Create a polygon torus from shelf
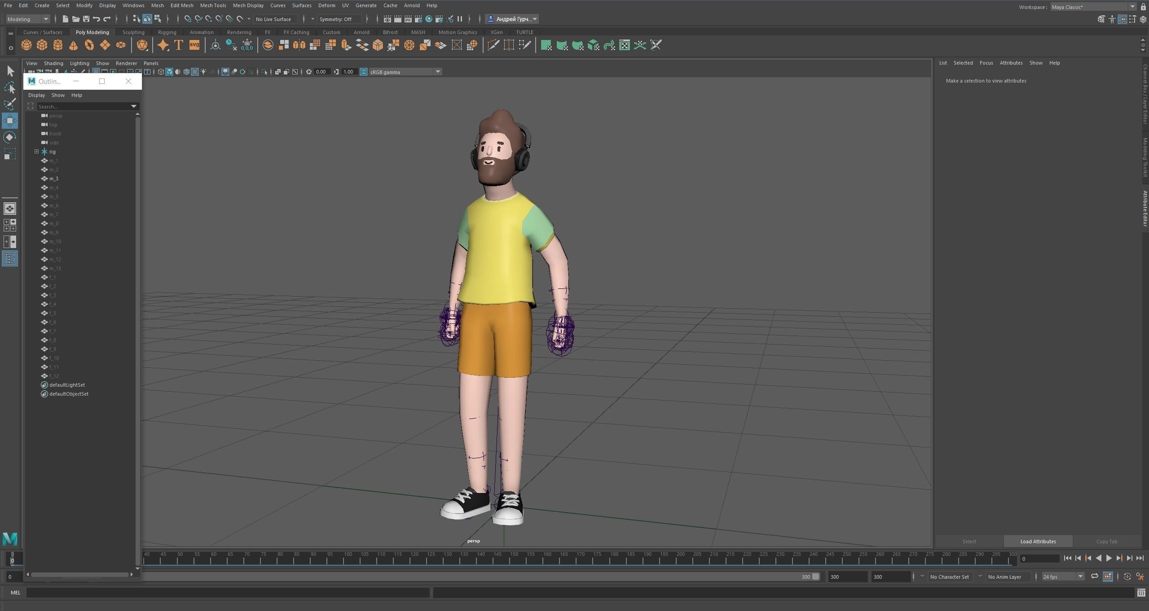The image size is (1149, 611). click(89, 45)
